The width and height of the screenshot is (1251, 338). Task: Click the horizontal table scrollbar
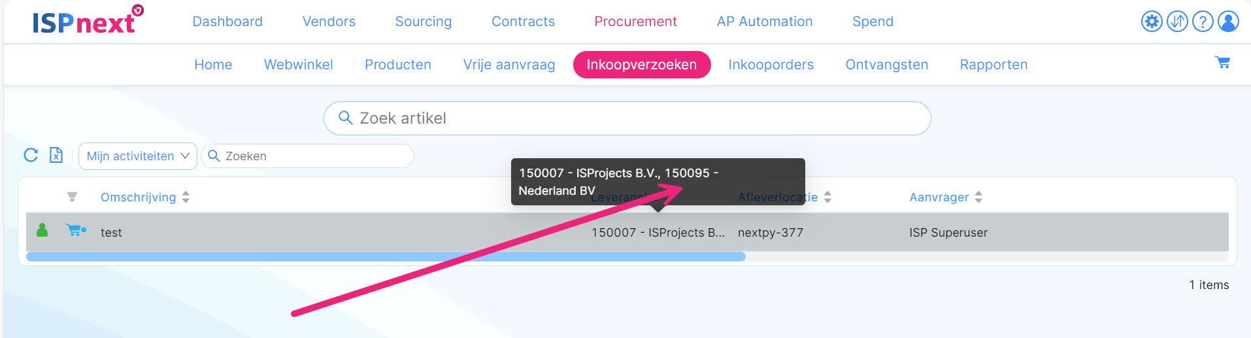[386, 257]
